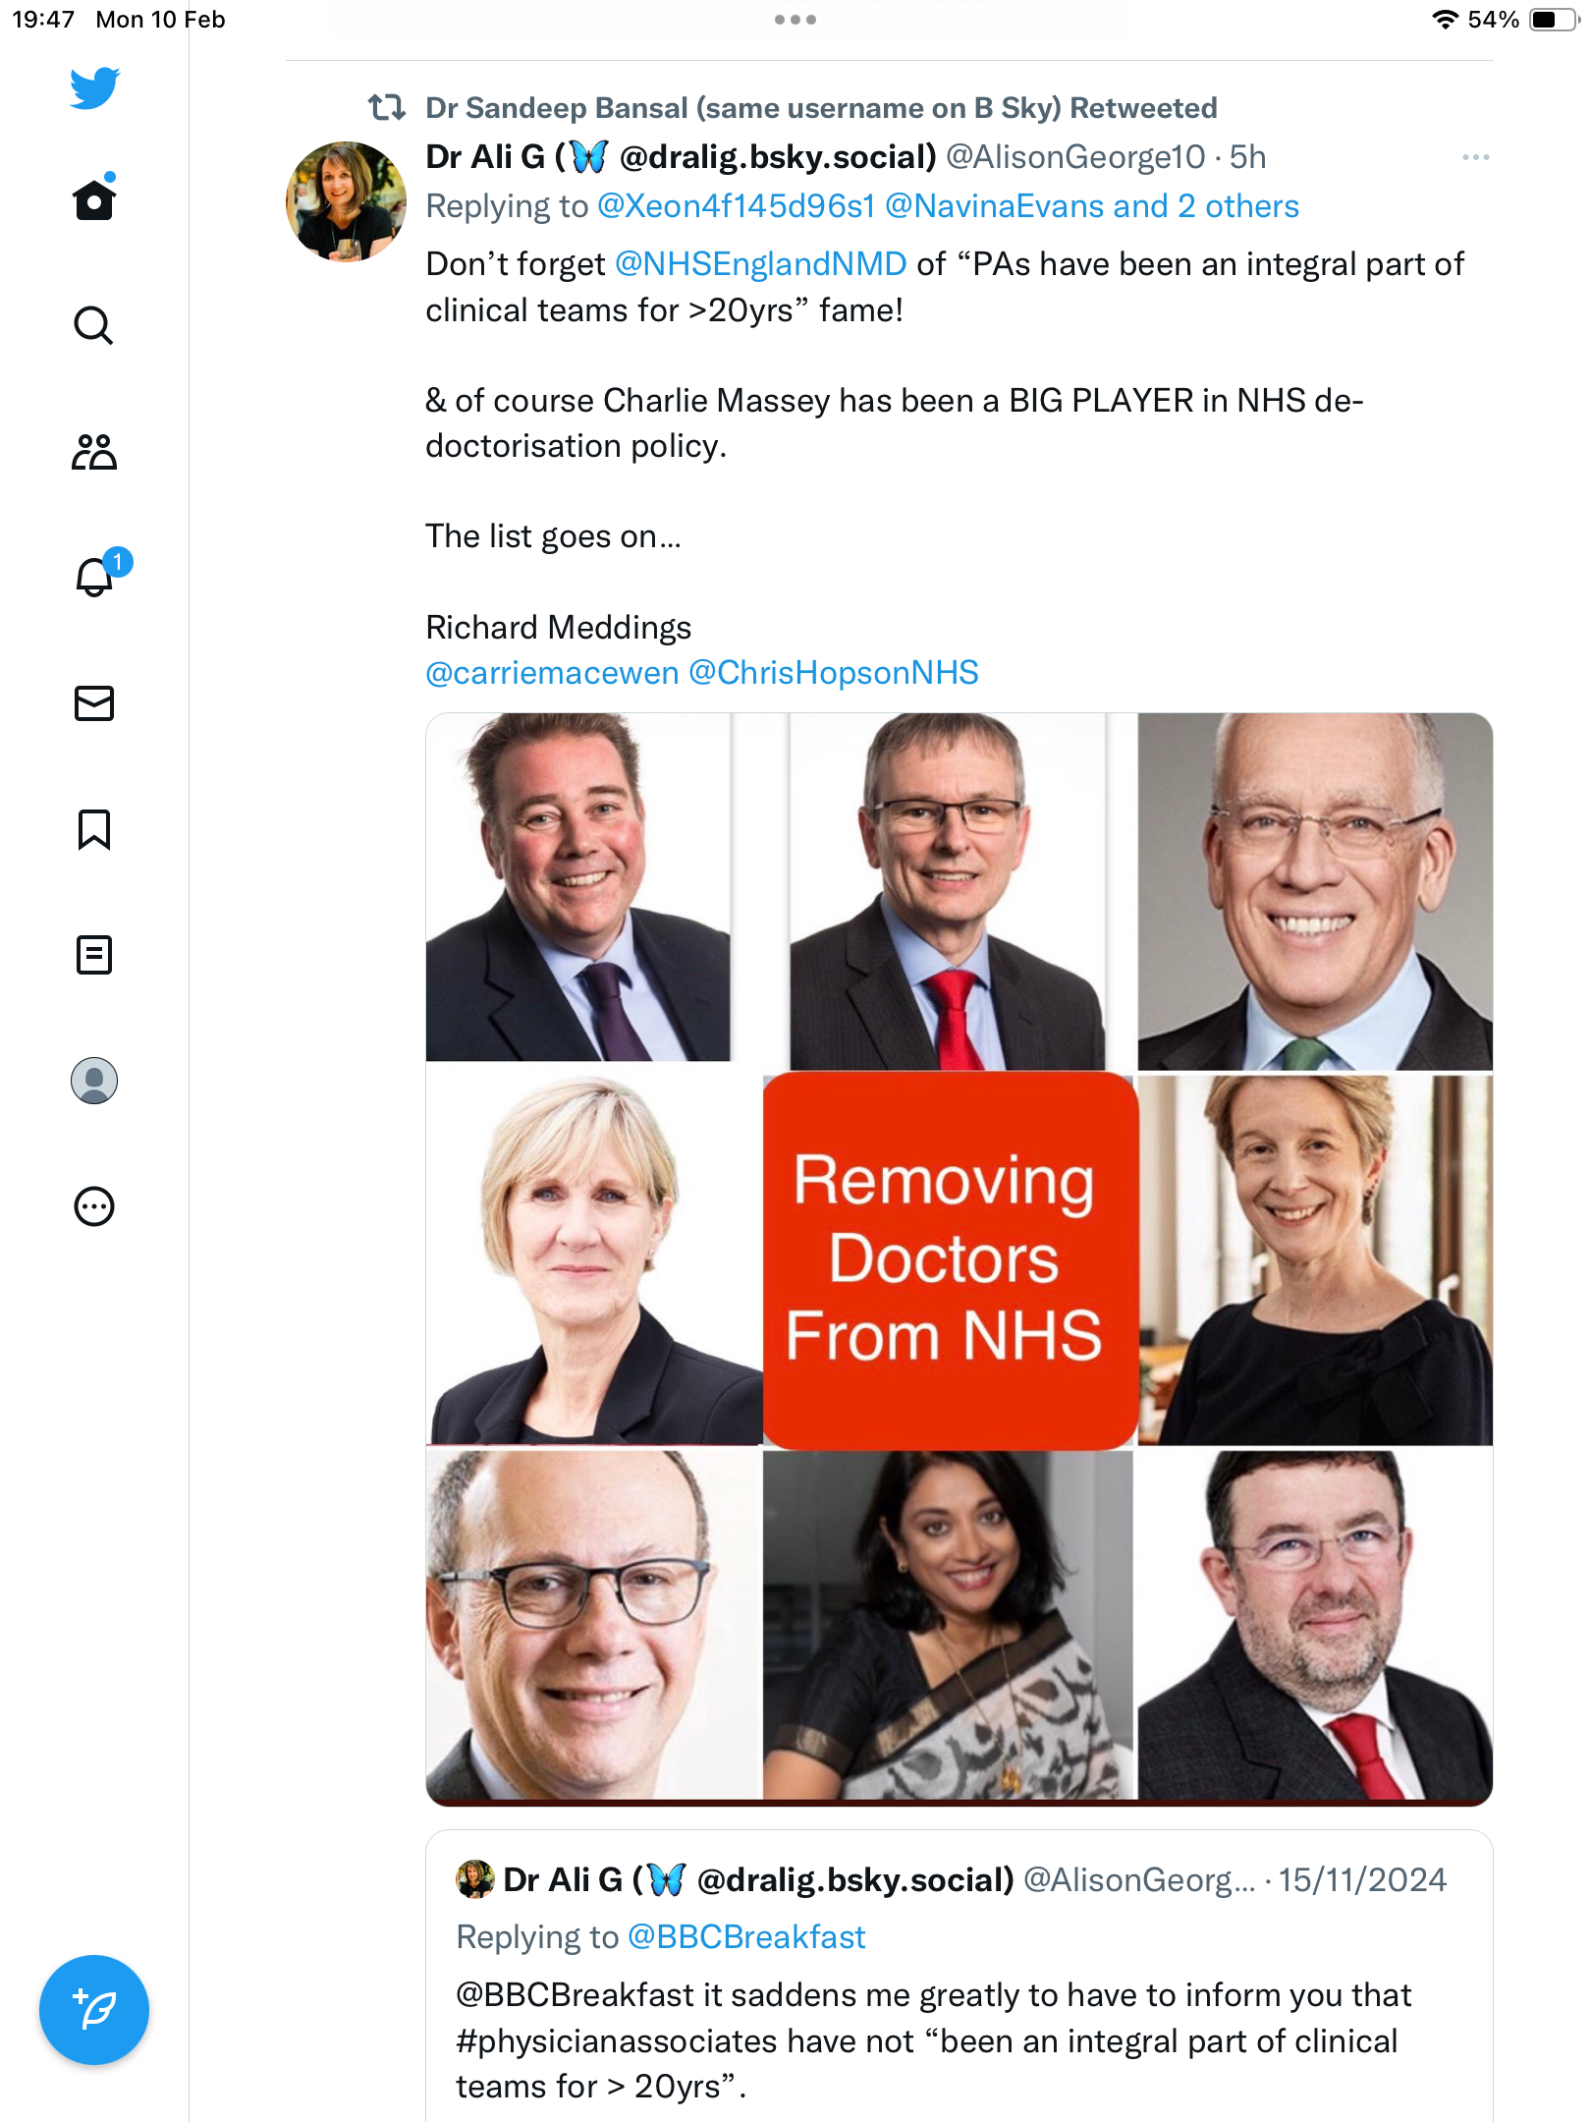This screenshot has width=1591, height=2122.
Task: Open Communities people icon
Action: [x=94, y=452]
